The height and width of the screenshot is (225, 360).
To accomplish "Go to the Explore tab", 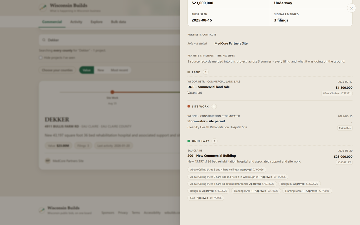I will pyautogui.click(x=96, y=22).
